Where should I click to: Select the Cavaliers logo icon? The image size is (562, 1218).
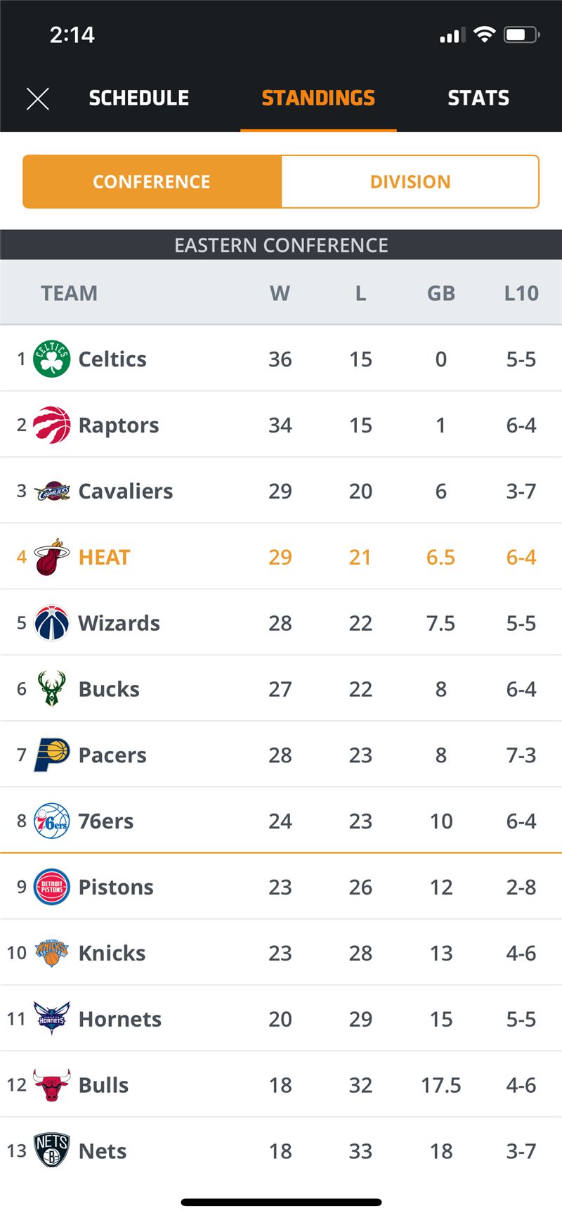(x=51, y=491)
